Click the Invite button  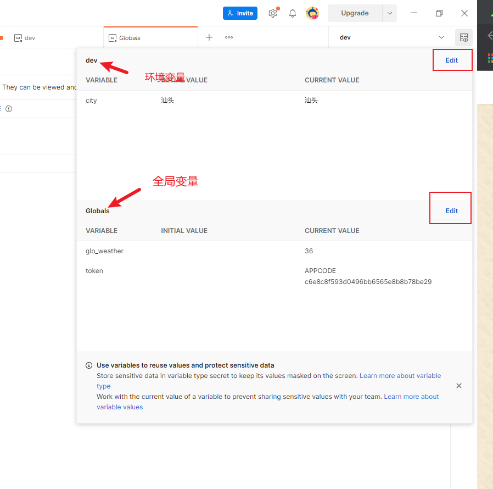coord(240,13)
